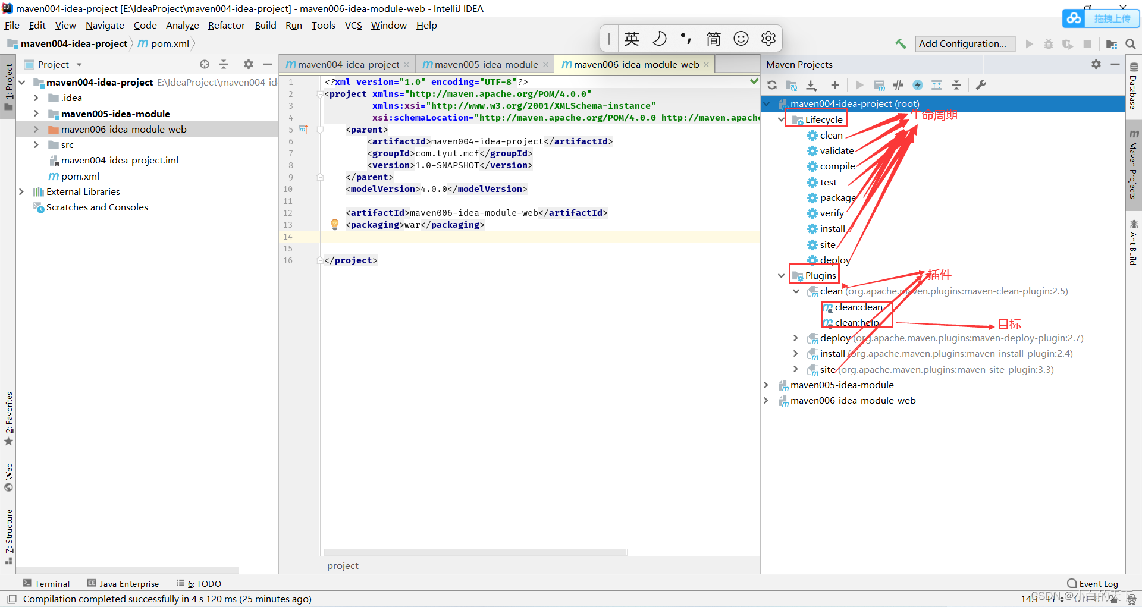Screen dimensions: 1142x607
Task: Click the editor horizontal scrollbar
Action: [476, 552]
